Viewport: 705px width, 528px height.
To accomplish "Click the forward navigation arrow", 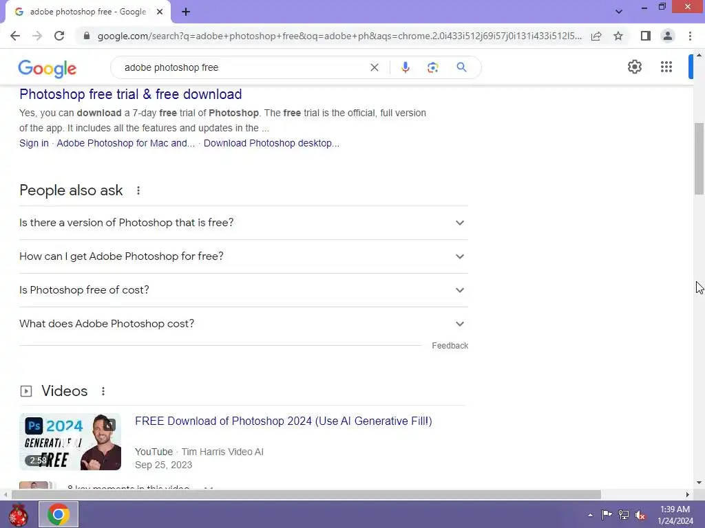I will pyautogui.click(x=37, y=36).
